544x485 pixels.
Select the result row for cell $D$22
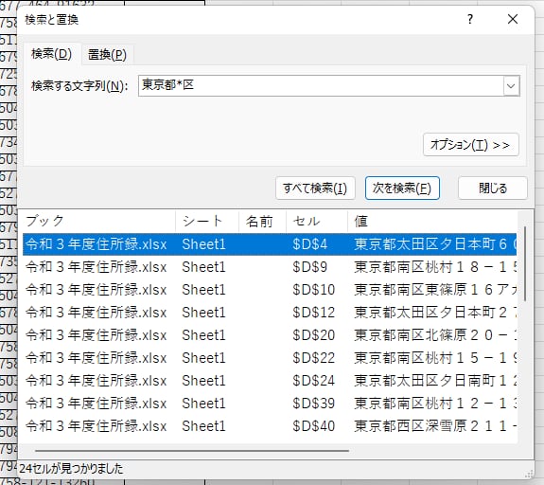(270, 358)
